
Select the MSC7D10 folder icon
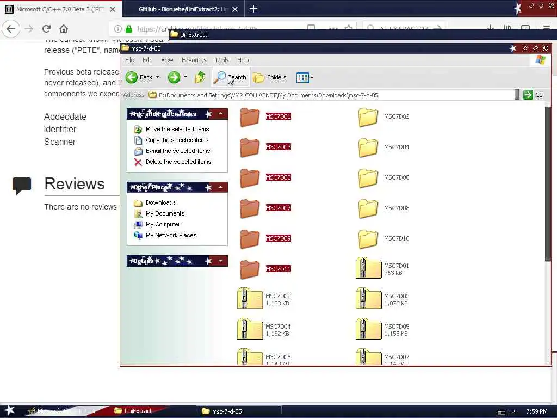(x=368, y=239)
